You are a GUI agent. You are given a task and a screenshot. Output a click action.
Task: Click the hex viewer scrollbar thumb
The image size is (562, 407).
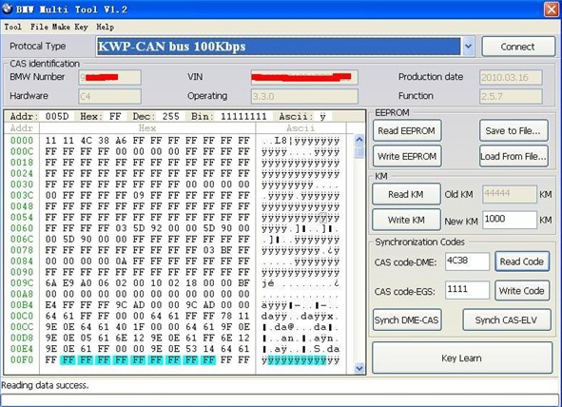click(359, 152)
